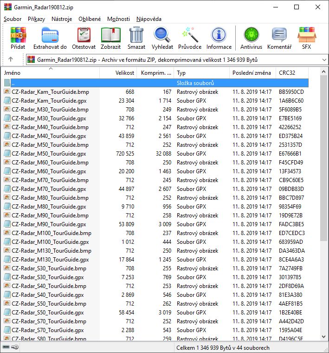The height and width of the screenshot is (353, 329).
Task: Click the bitmap icon of CZ-Radar_S70_TourGuide.bmp
Action: tap(7, 321)
